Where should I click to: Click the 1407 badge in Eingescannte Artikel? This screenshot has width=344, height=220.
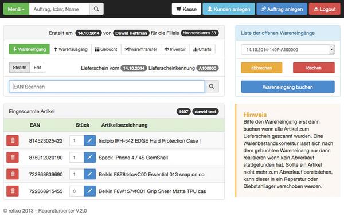183,112
